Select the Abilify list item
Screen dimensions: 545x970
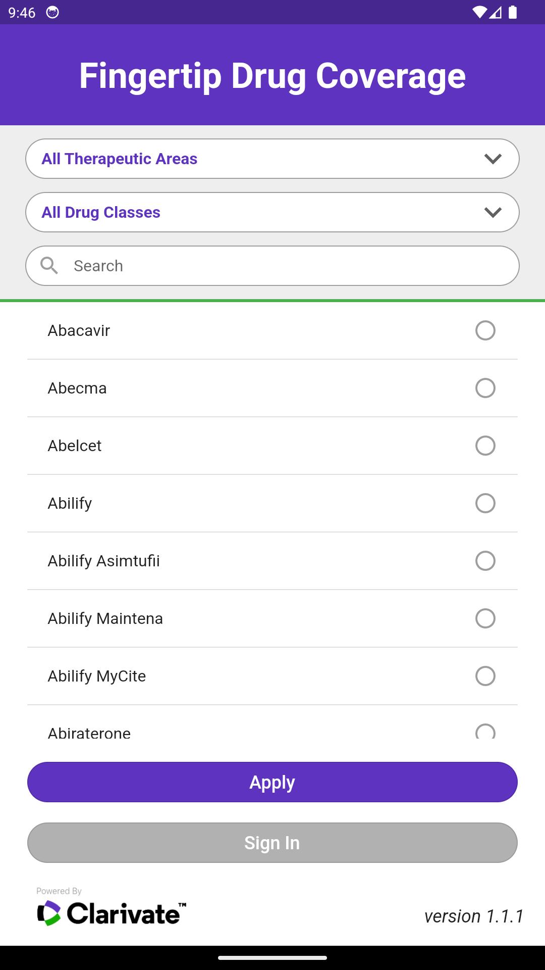[272, 503]
